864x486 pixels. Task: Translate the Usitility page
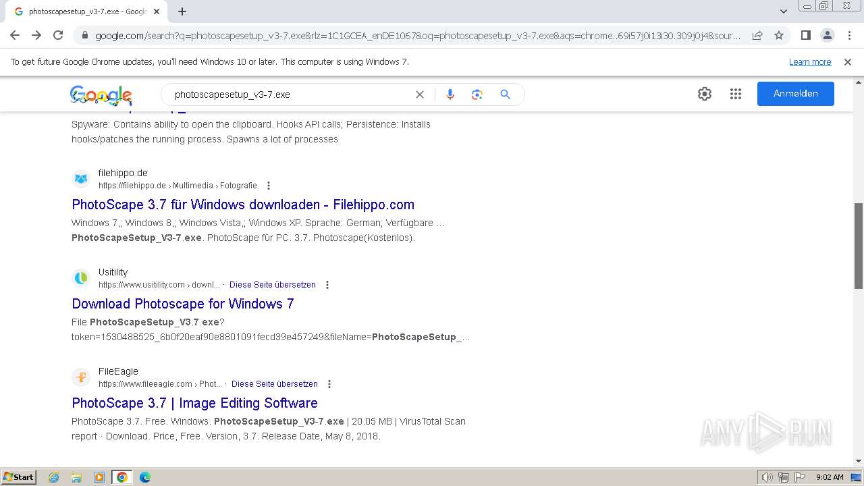pyautogui.click(x=273, y=285)
